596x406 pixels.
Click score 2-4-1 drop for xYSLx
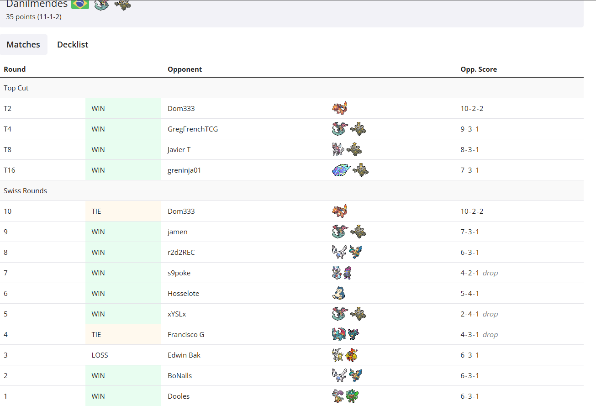pyautogui.click(x=479, y=314)
